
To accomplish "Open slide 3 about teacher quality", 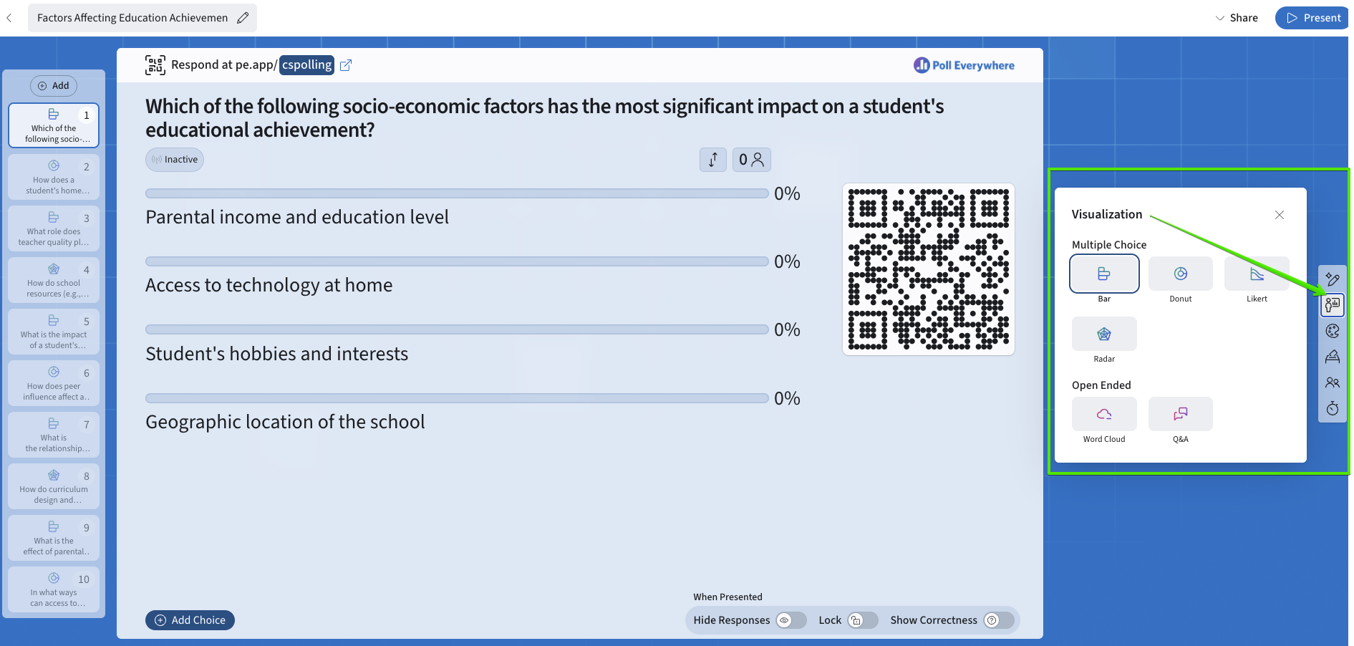I will click(x=53, y=228).
